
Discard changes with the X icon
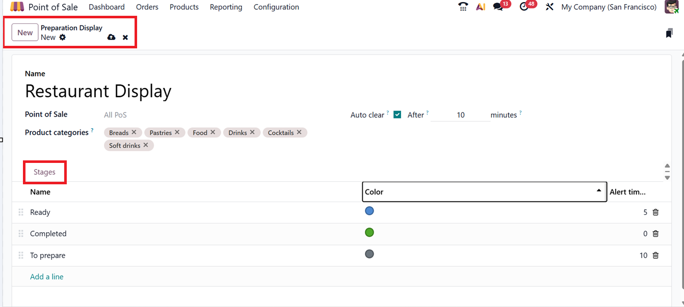[125, 37]
